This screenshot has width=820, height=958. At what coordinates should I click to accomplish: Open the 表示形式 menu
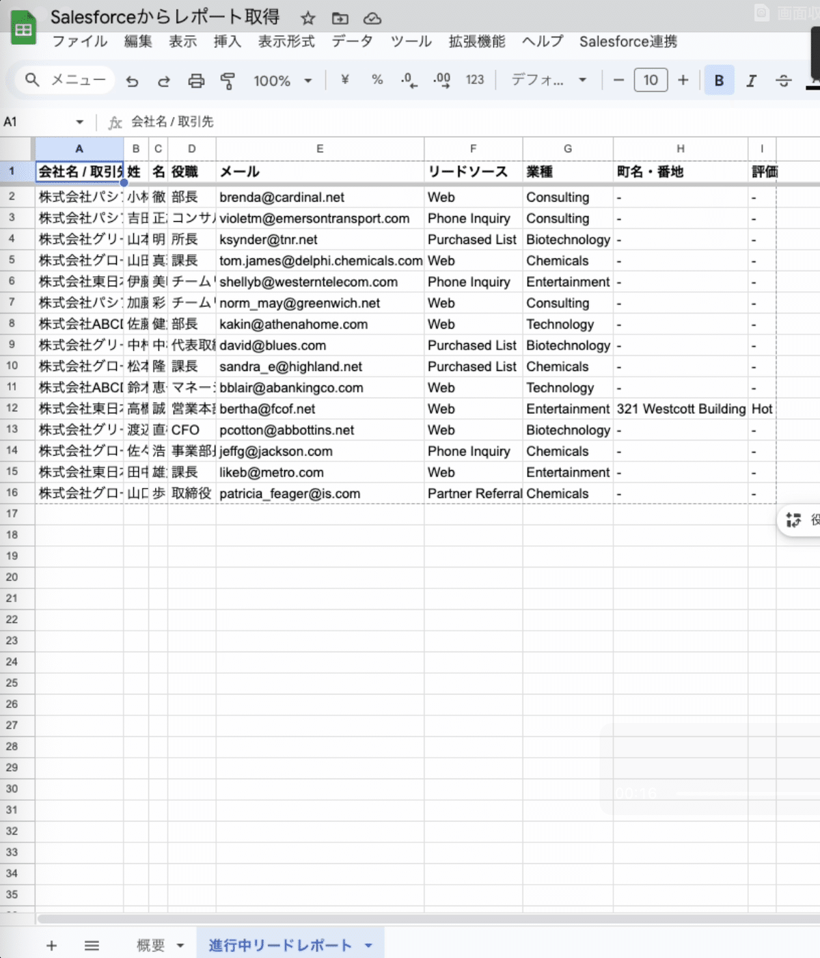pyautogui.click(x=286, y=42)
